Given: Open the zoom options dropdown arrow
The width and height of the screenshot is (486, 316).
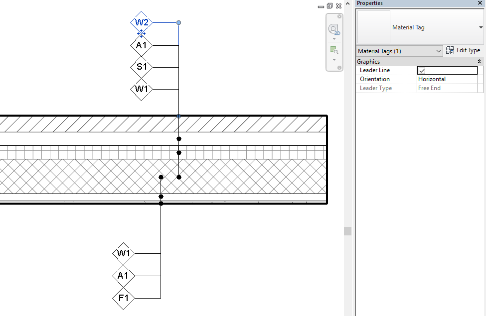Looking at the screenshot, I should point(334,60).
